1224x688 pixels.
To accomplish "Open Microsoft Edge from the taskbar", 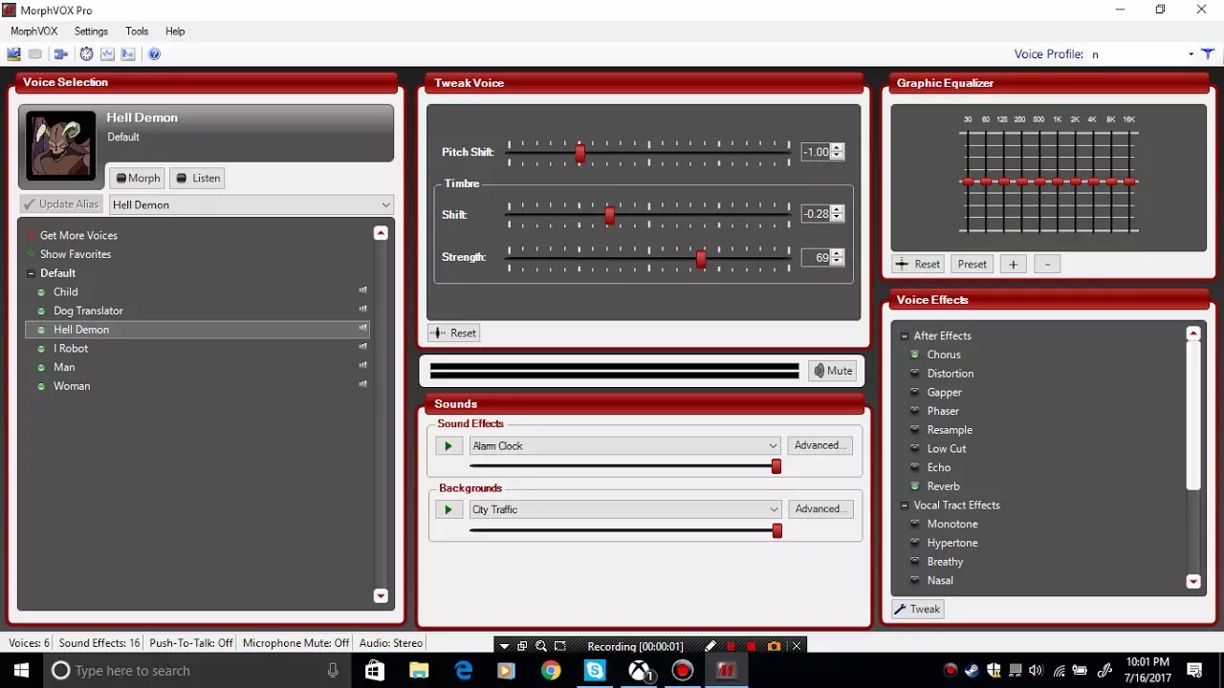I will coord(463,671).
